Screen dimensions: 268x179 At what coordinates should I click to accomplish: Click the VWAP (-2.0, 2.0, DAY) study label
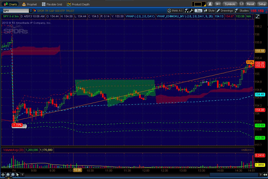[140, 16]
